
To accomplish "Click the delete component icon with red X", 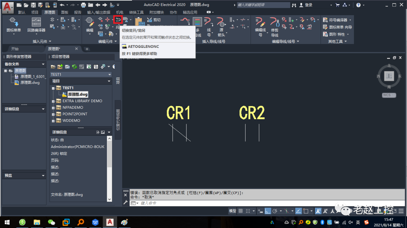I will (101, 20).
